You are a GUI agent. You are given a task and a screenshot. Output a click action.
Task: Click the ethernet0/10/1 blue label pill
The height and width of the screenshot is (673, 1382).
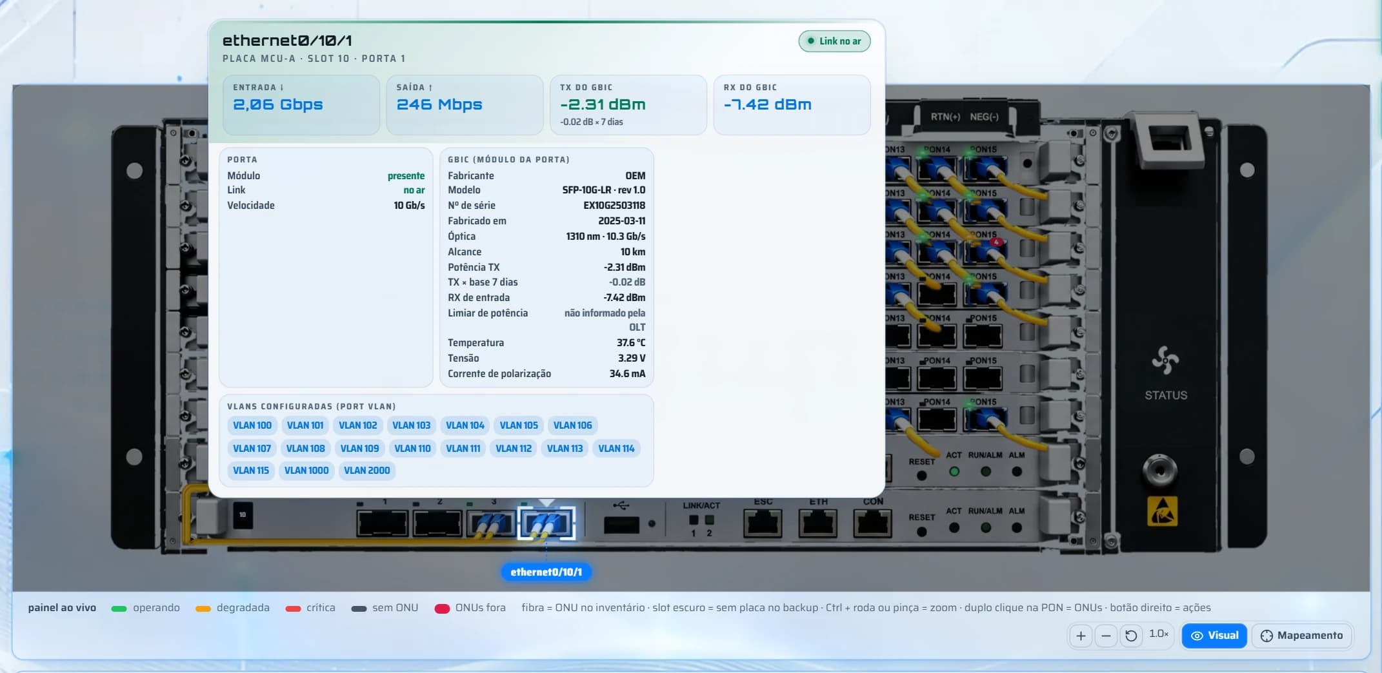[546, 572]
